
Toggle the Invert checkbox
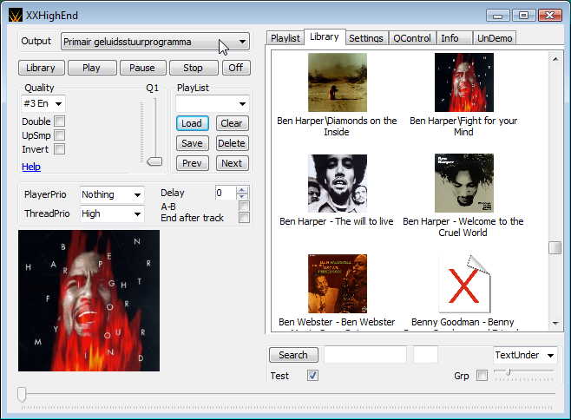(x=60, y=149)
